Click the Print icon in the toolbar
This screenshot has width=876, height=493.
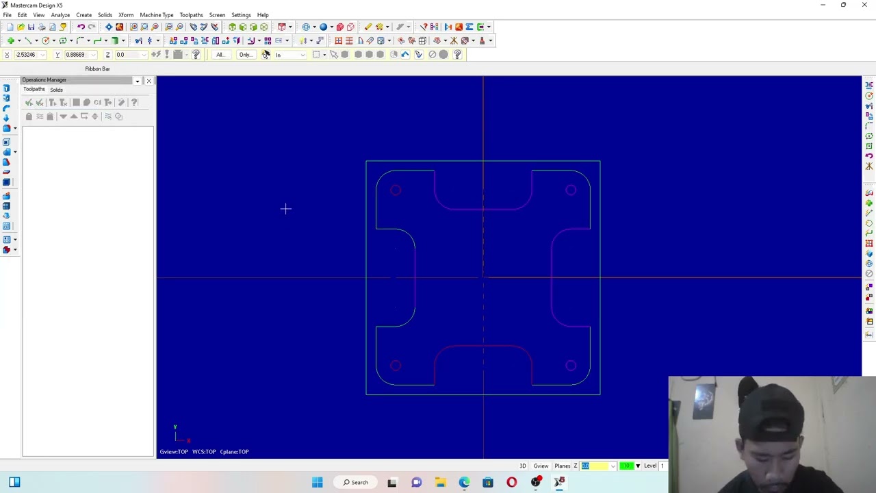click(x=42, y=27)
